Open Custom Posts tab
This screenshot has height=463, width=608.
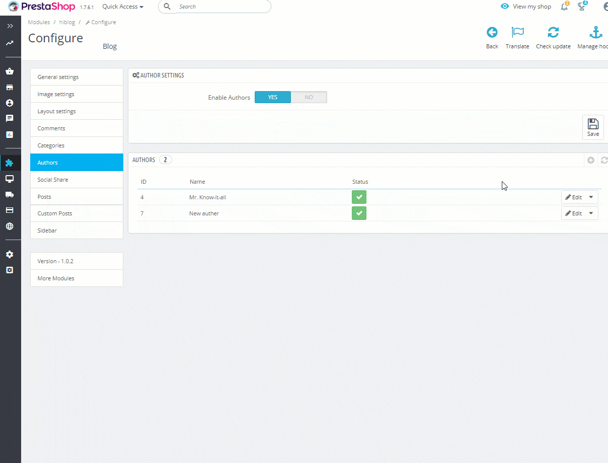click(77, 213)
